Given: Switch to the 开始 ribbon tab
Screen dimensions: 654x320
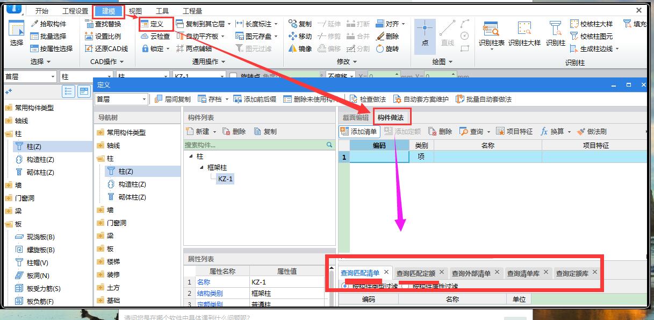Looking at the screenshot, I should point(41,11).
